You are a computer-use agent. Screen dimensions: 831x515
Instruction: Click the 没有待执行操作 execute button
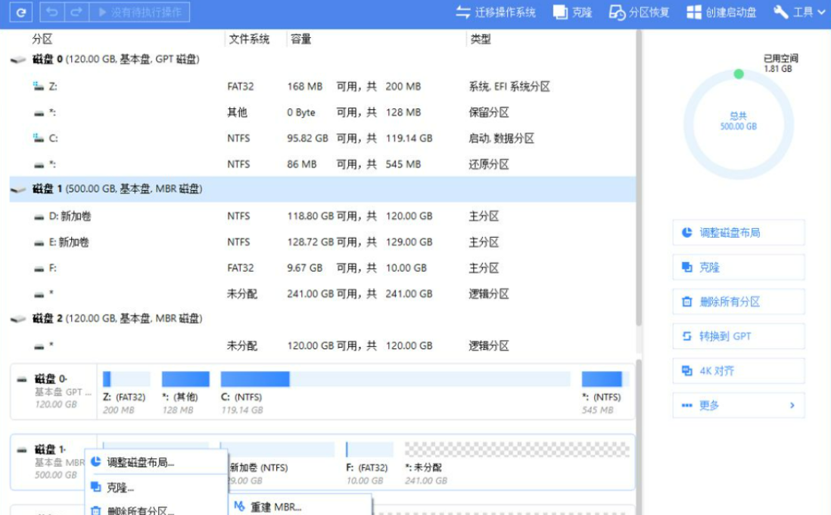[x=139, y=12]
